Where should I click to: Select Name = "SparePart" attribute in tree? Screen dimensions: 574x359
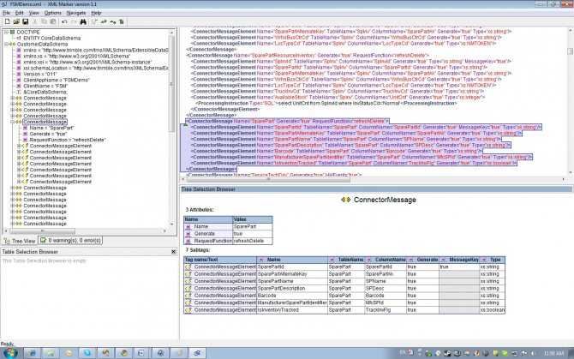click(x=51, y=128)
